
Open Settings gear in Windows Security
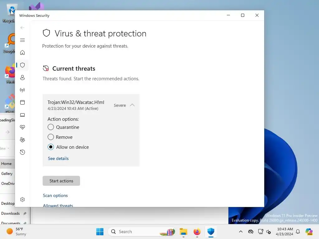click(x=22, y=199)
